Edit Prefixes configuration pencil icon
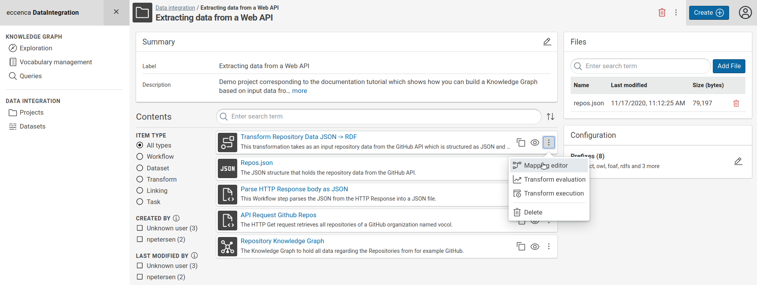This screenshot has width=757, height=285. pyautogui.click(x=738, y=161)
